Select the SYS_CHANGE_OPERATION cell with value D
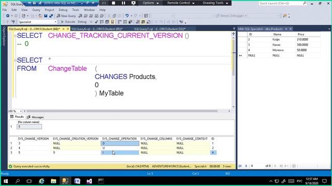The width and height of the screenshot is (332, 186). pos(120,144)
